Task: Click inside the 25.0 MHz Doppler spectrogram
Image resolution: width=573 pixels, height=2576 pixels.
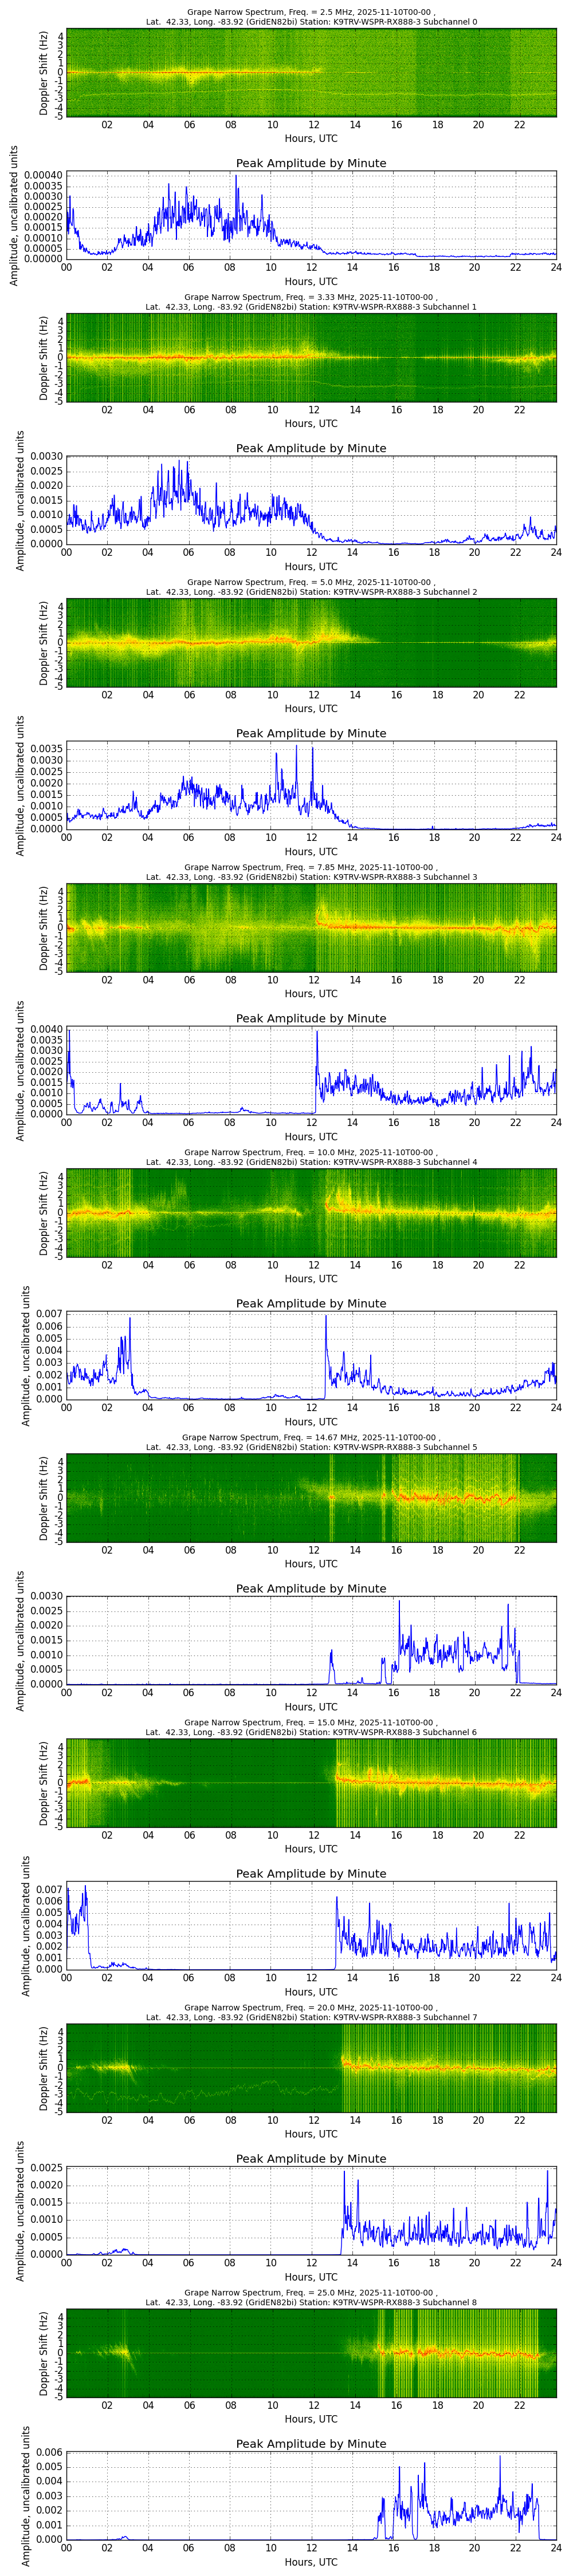Action: coord(312,2353)
